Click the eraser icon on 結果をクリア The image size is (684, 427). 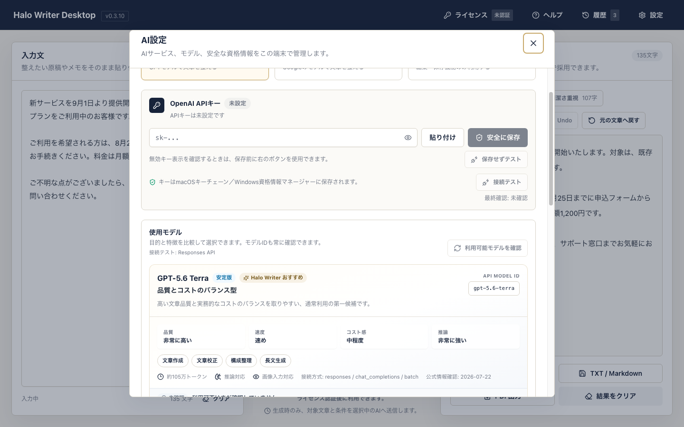click(x=589, y=396)
